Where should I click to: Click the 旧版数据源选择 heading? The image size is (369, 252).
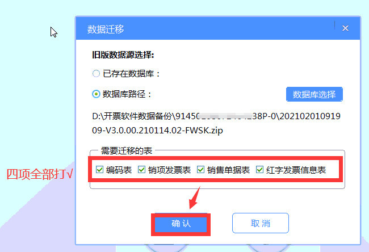123,55
